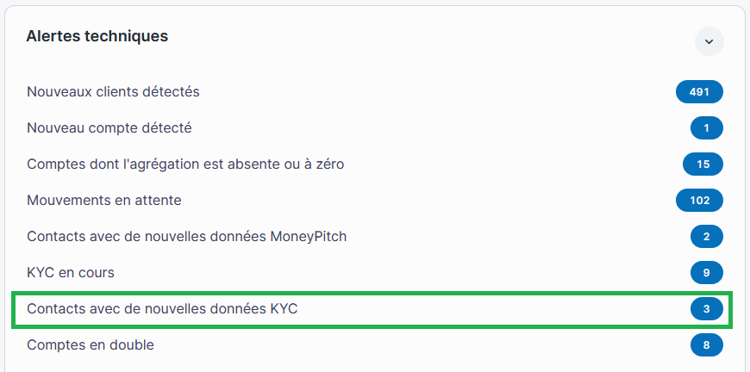Click the Nouveau compte détecté count badge
The width and height of the screenshot is (750, 372).
click(706, 128)
